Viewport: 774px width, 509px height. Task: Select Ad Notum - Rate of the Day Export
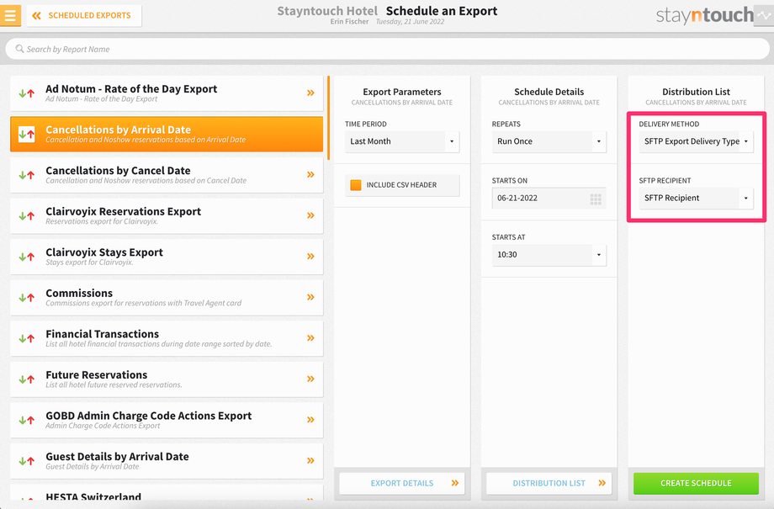[x=167, y=93]
